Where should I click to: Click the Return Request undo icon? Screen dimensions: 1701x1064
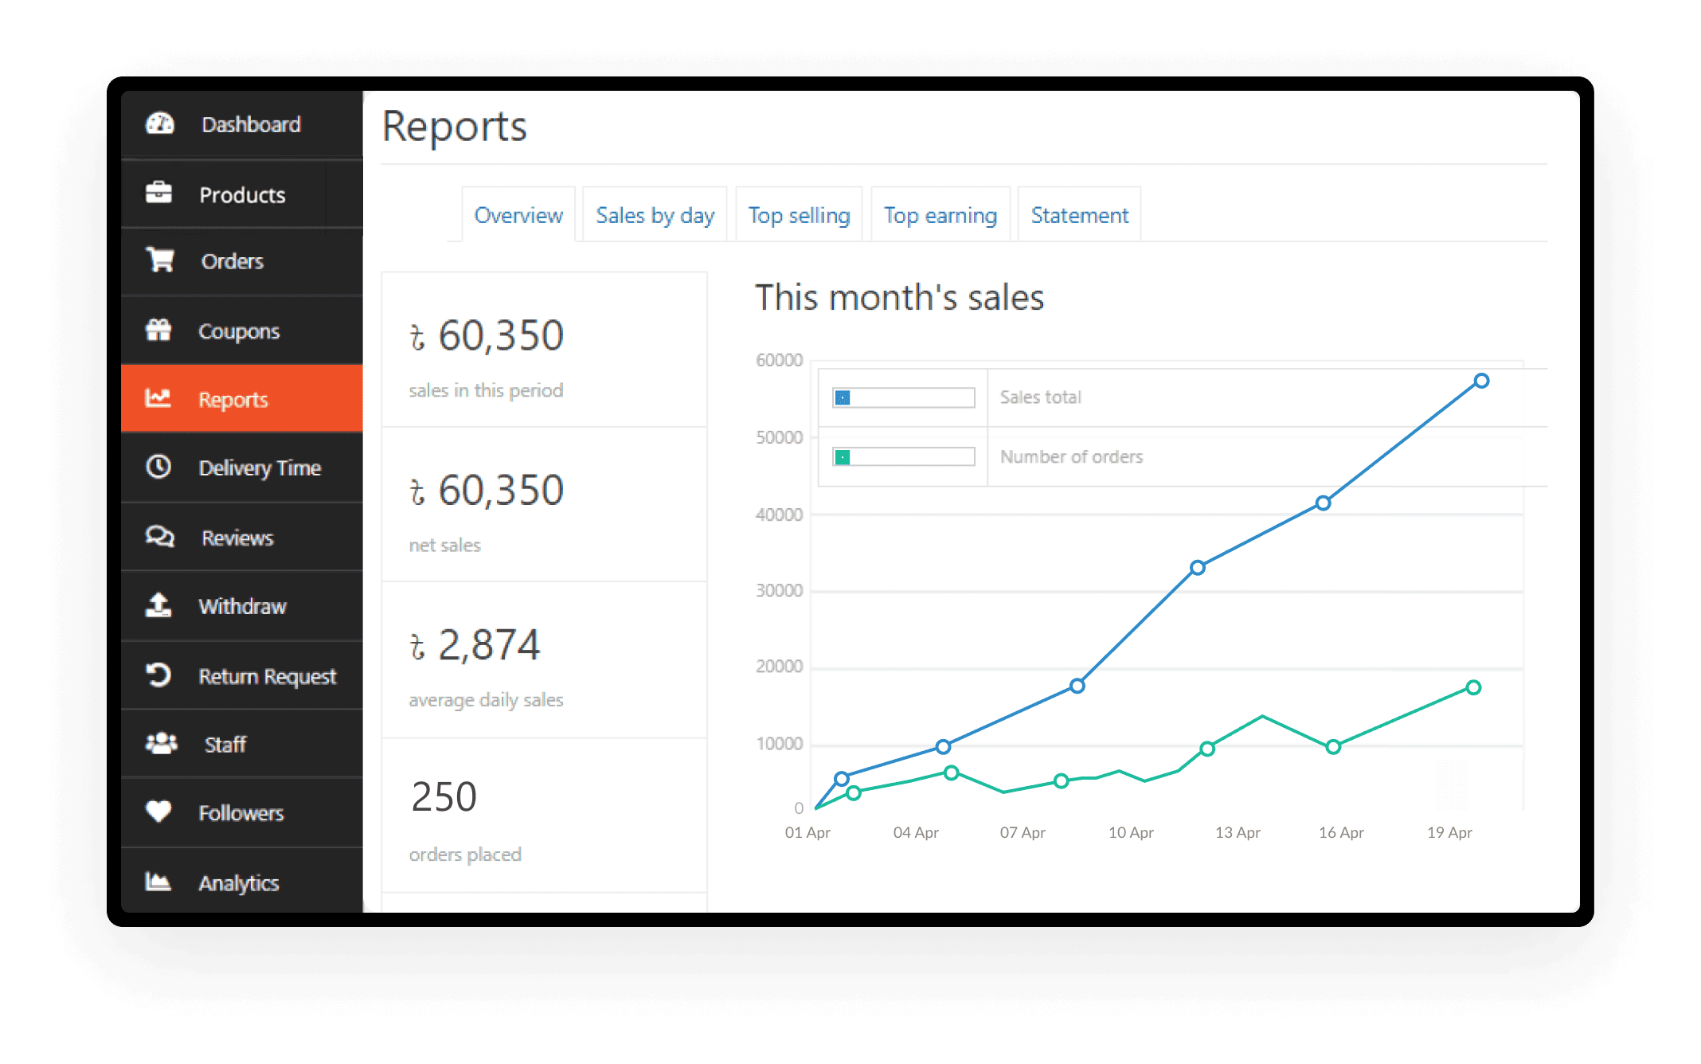pyautogui.click(x=158, y=675)
